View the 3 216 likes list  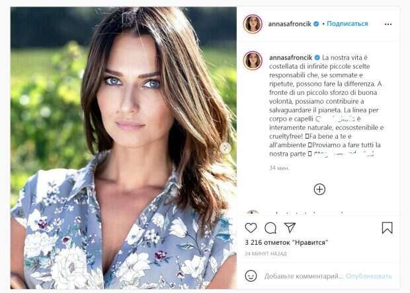286,242
